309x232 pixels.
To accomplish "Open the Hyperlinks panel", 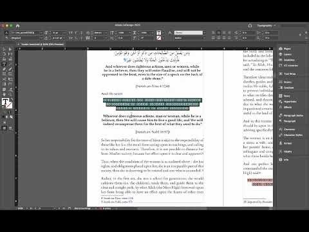I will 288,102.
